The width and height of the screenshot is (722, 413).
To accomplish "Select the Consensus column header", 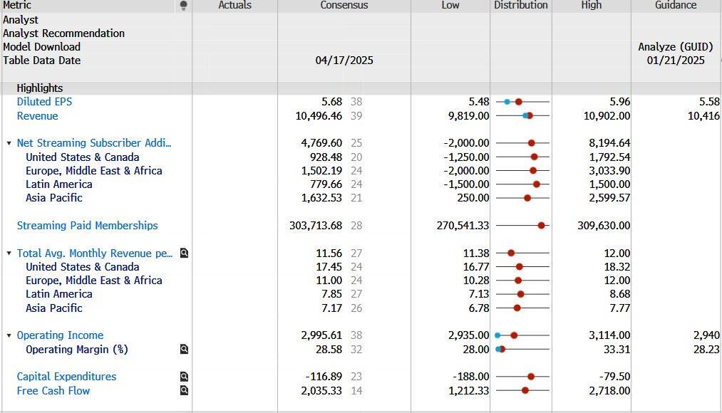I will tap(344, 5).
